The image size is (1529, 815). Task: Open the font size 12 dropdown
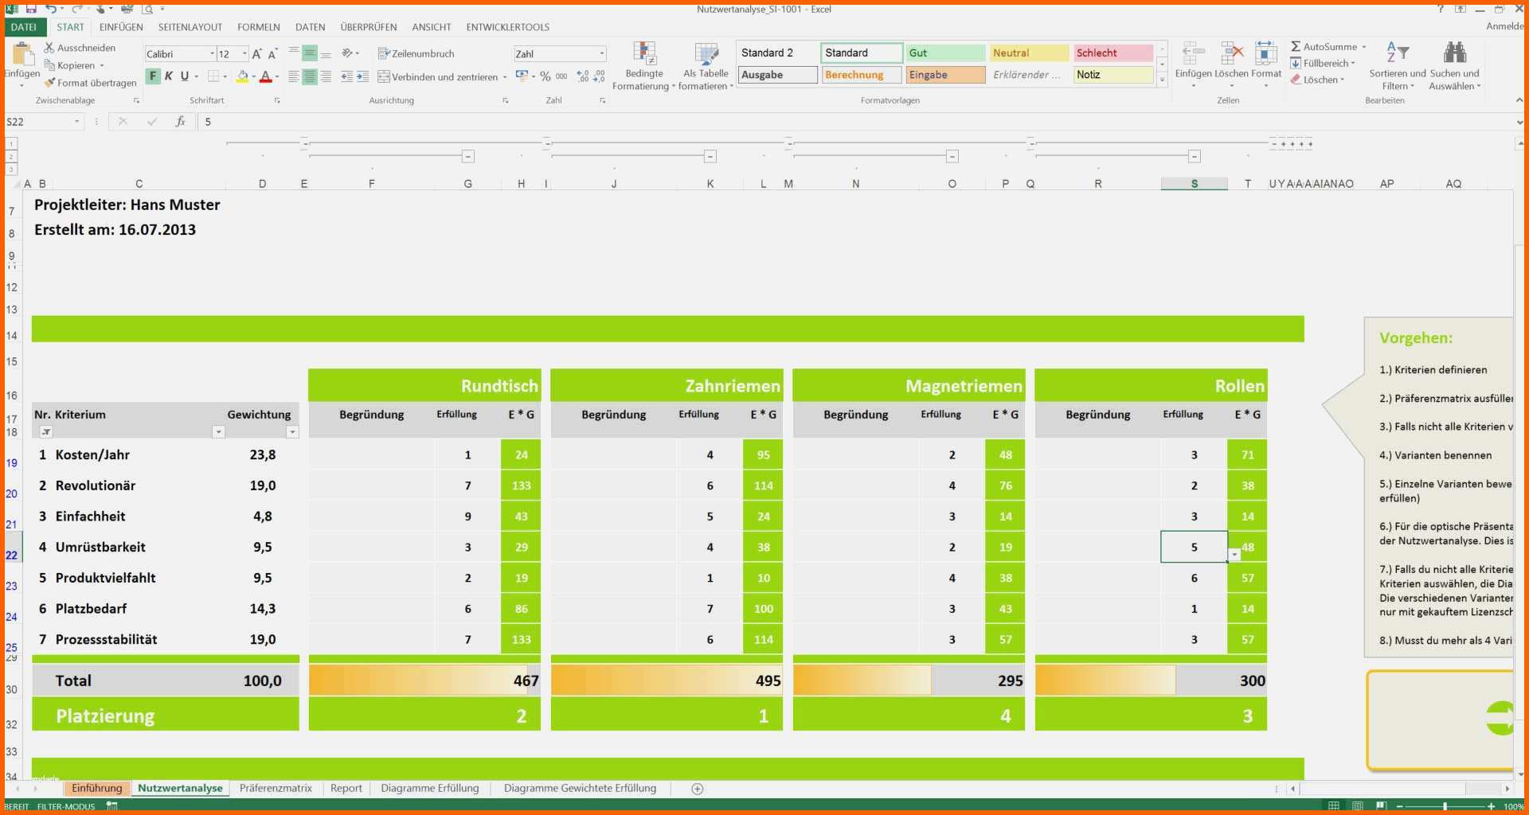click(244, 54)
